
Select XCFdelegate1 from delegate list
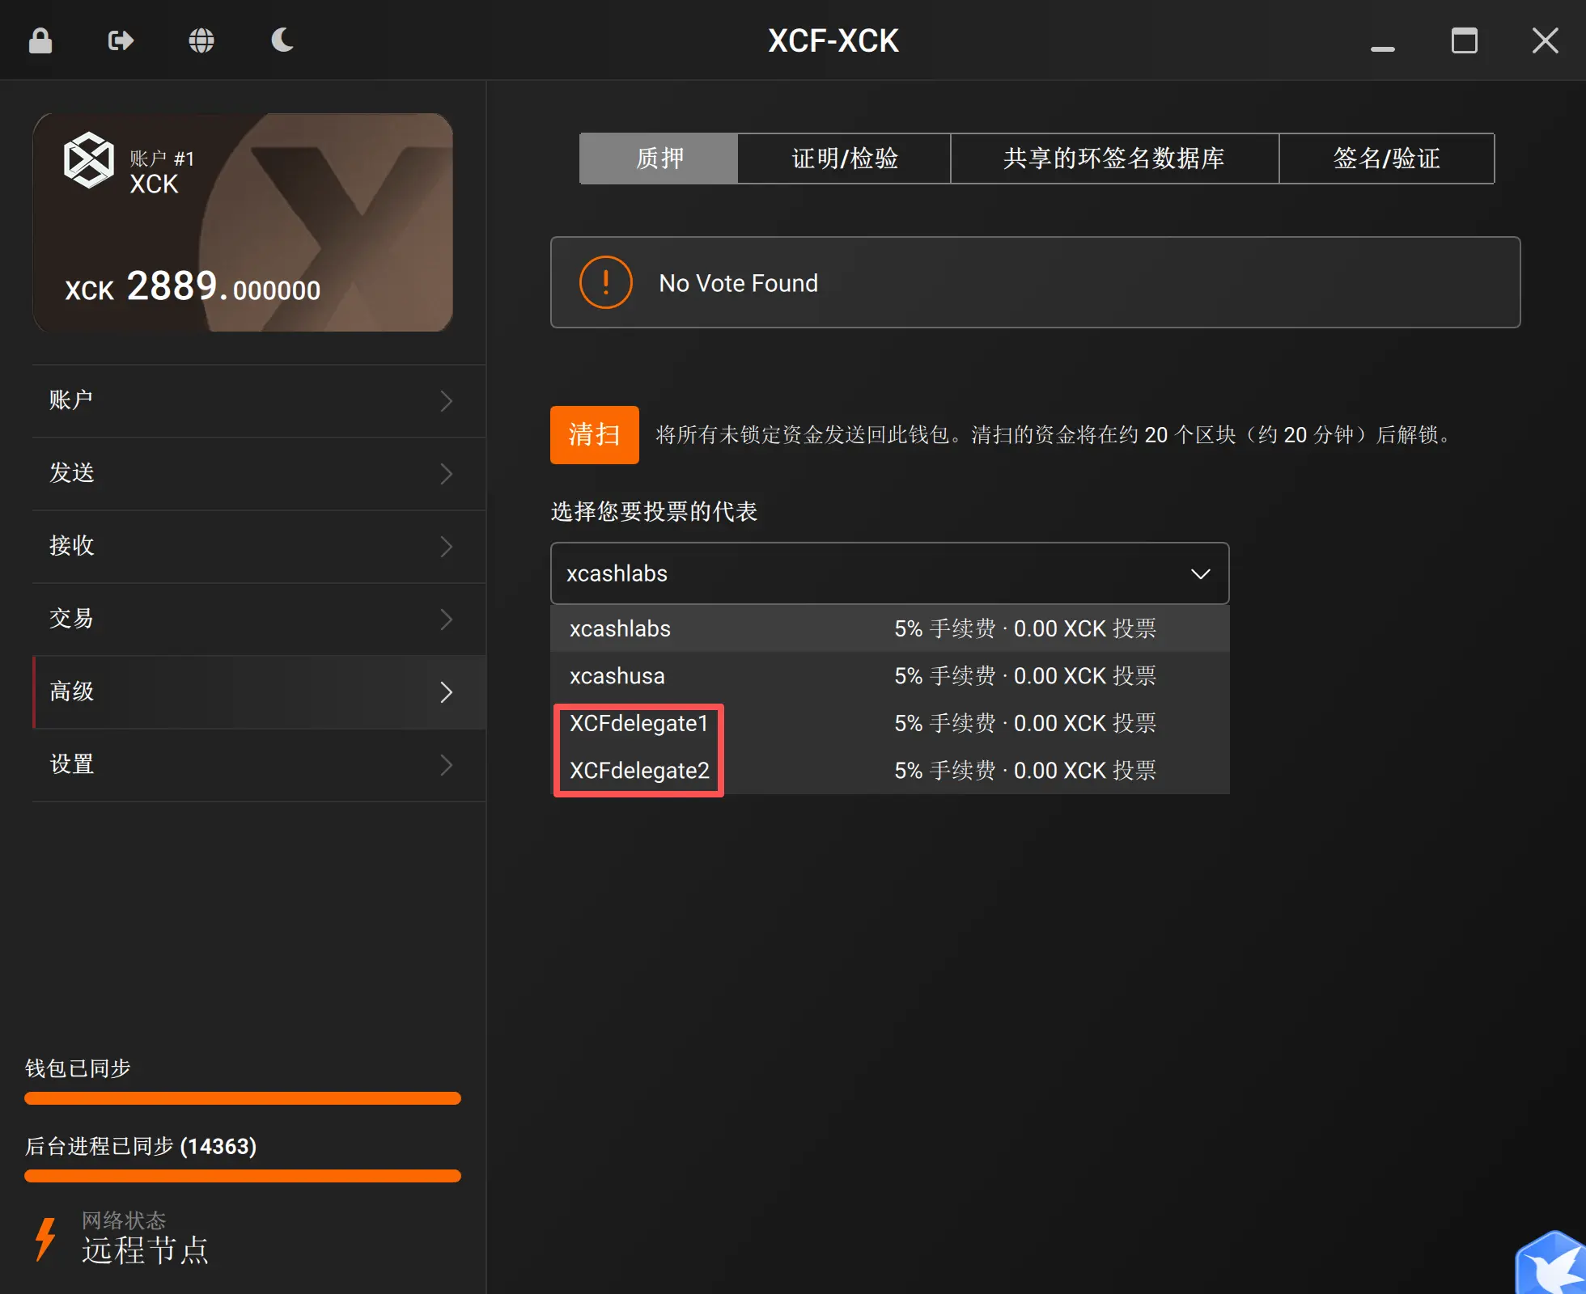point(639,723)
